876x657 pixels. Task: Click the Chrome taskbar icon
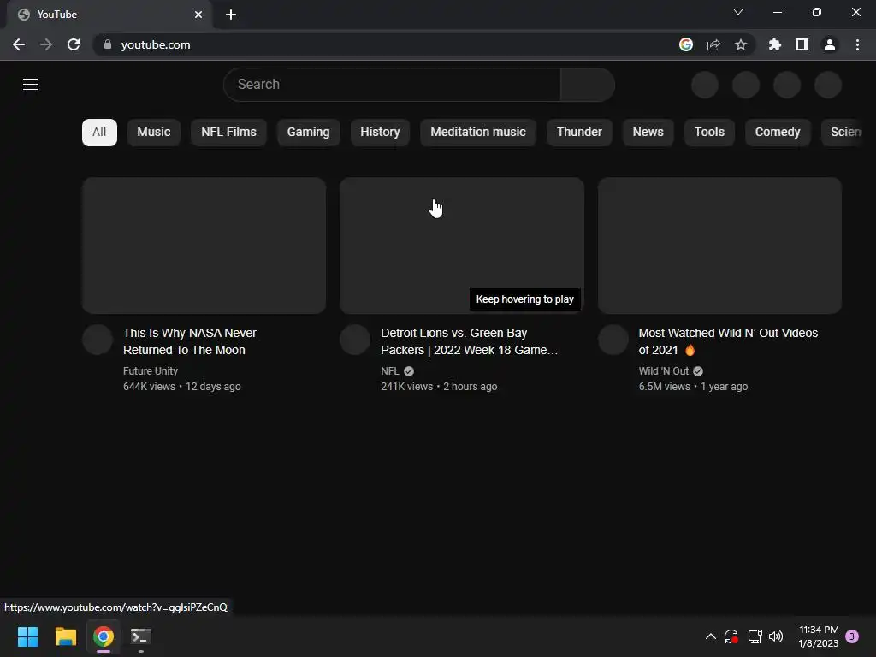(x=104, y=636)
